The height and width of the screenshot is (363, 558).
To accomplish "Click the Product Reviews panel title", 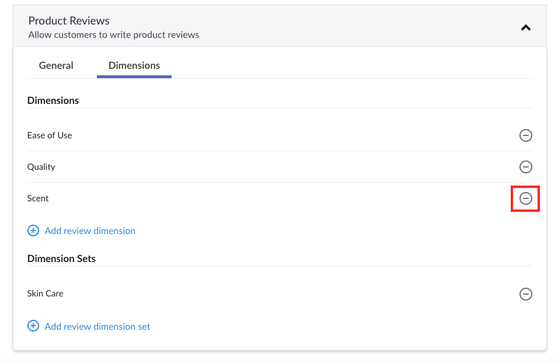I will coord(69,20).
